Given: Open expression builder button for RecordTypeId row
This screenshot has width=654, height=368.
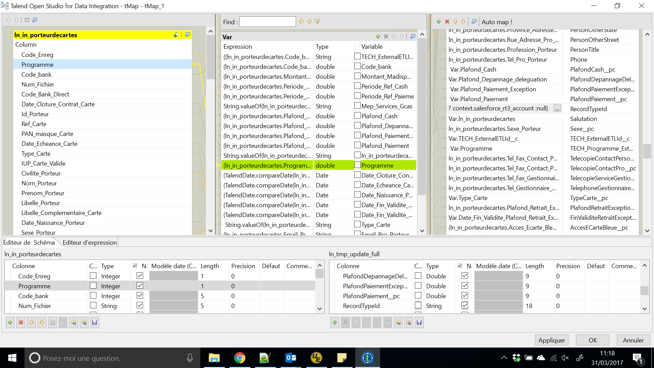Looking at the screenshot, I should point(557,109).
